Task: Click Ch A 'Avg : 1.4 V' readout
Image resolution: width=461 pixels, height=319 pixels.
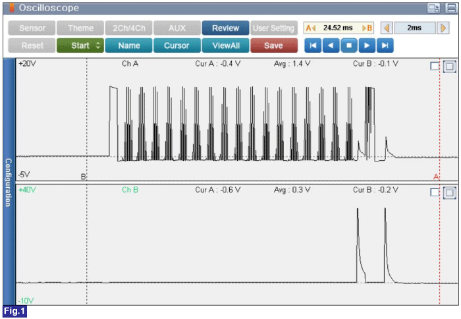Action: (x=292, y=64)
